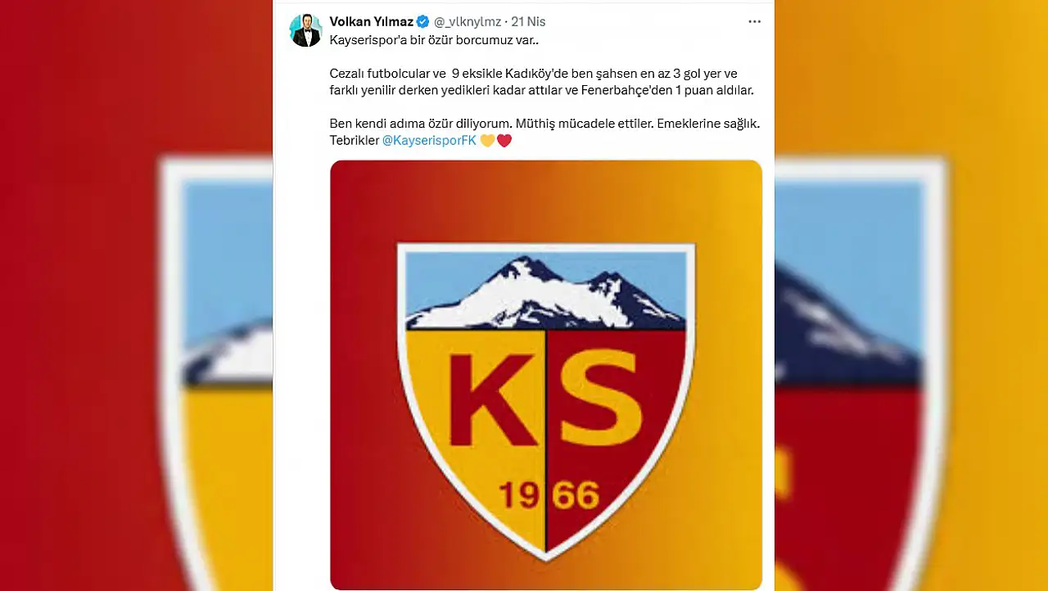Open the @_vlknylmz handle
The width and height of the screenshot is (1048, 591).
click(x=467, y=21)
